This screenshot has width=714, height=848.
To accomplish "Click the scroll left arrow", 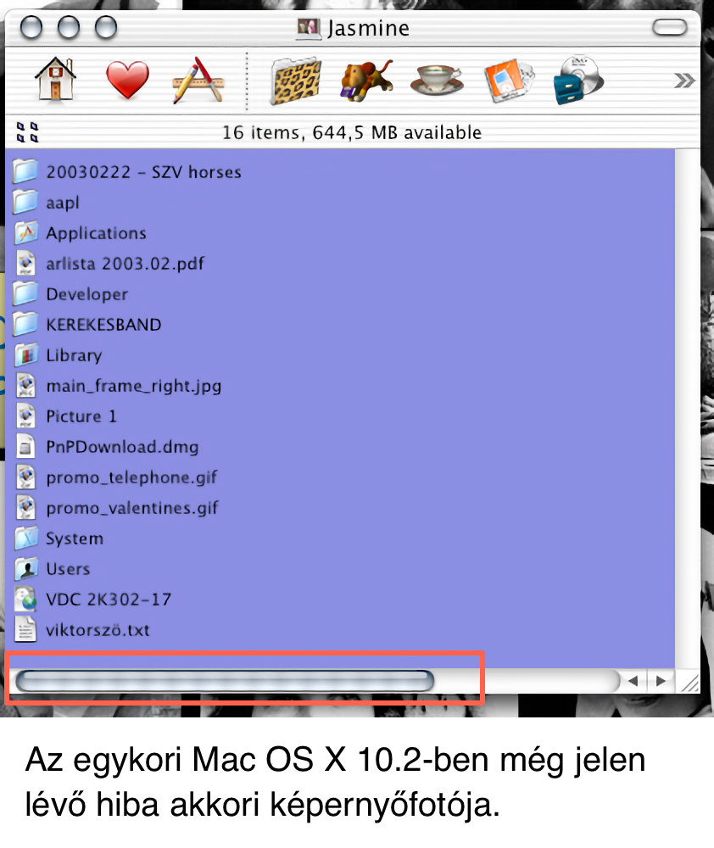I will pos(633,680).
